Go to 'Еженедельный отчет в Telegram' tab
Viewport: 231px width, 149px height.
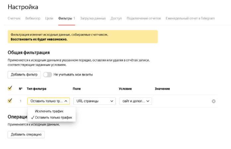[x=190, y=18]
